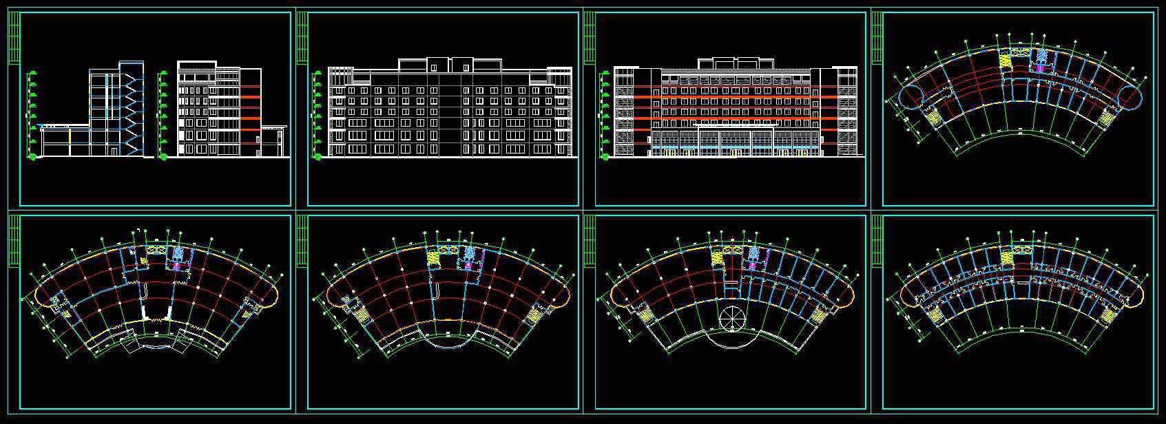Select the rooftop block on the rear elevation
1166x424 pixels.
449,65
